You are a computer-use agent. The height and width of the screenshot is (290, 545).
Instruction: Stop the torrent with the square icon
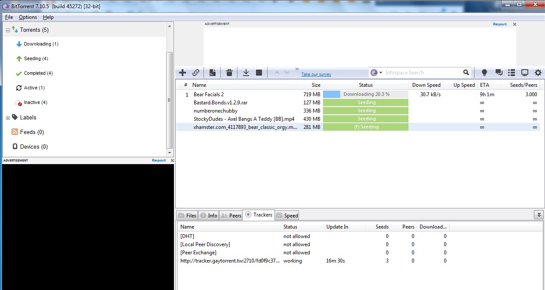(259, 73)
